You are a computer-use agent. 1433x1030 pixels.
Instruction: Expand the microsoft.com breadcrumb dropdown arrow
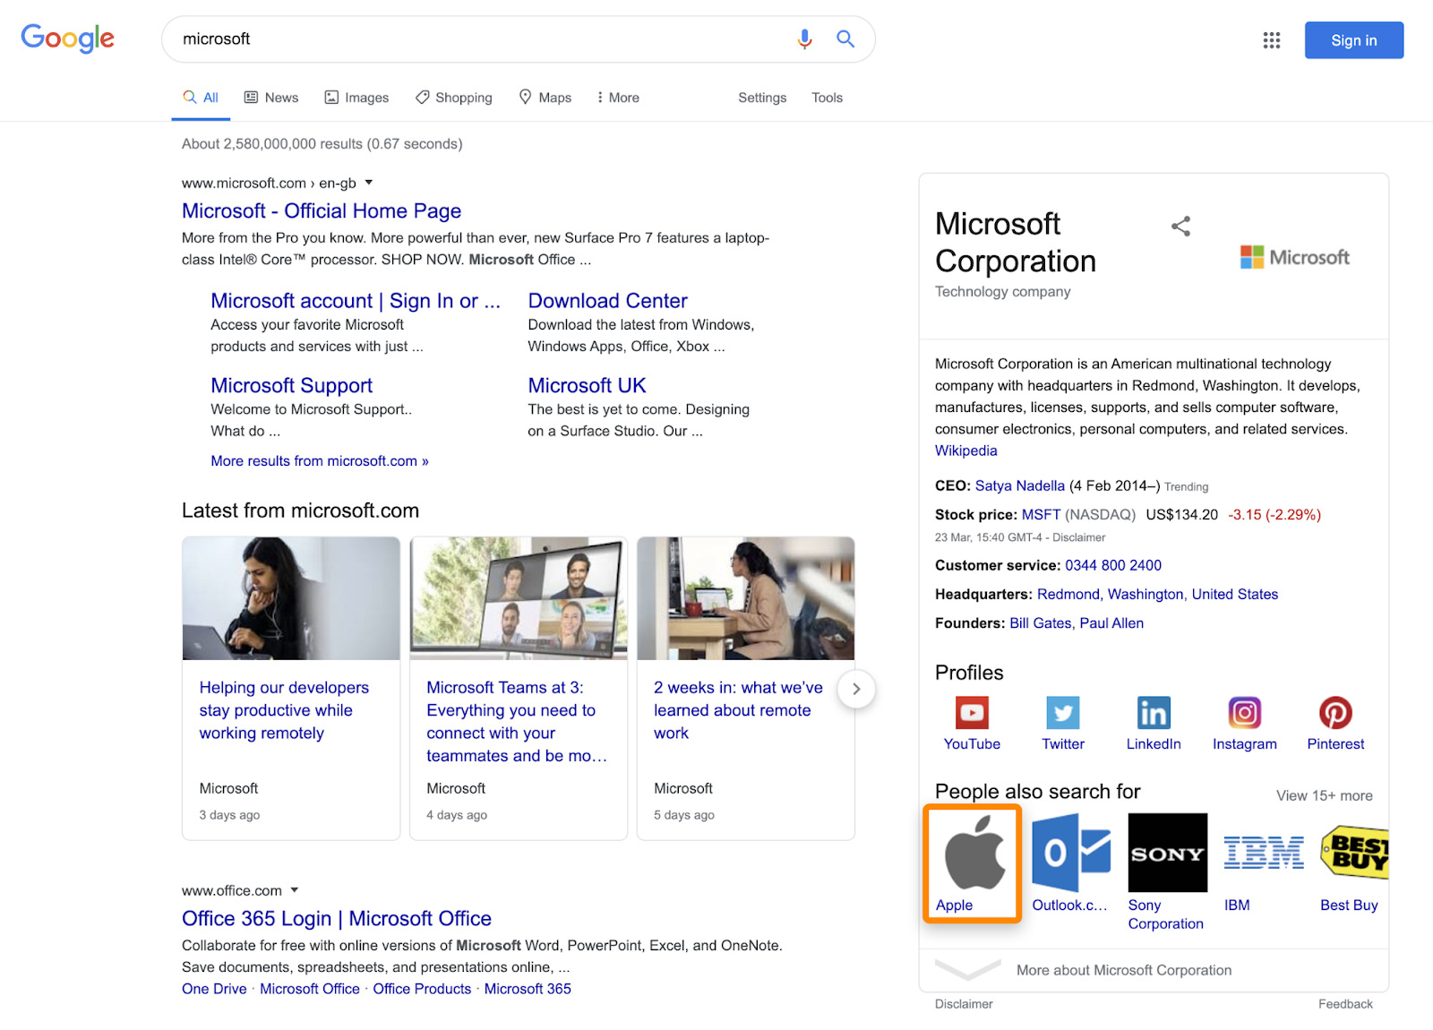[x=370, y=183]
